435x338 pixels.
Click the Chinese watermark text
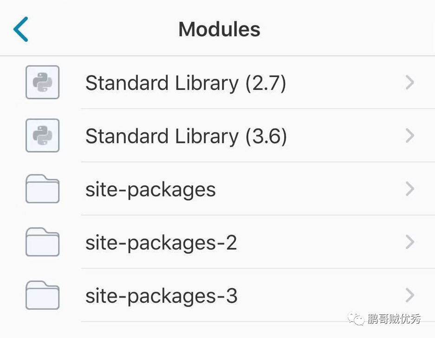tap(394, 319)
